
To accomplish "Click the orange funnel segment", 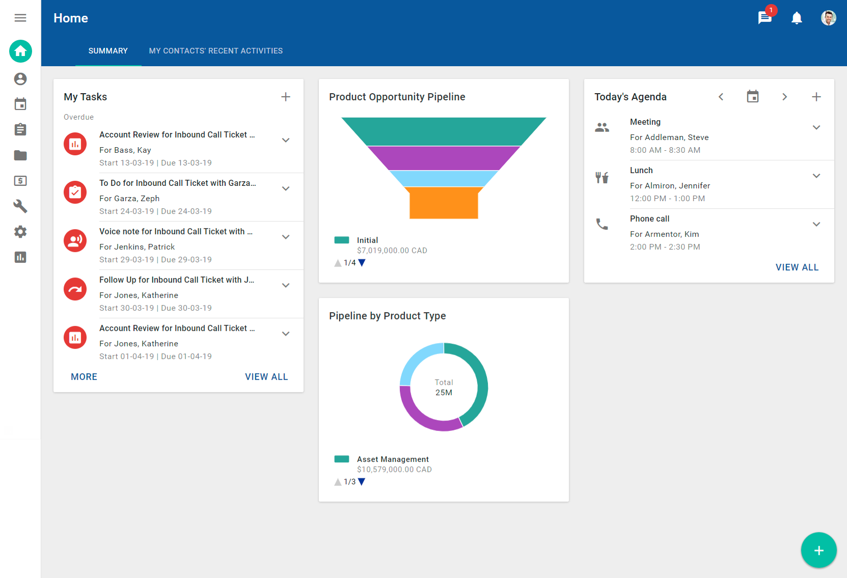I will (444, 203).
